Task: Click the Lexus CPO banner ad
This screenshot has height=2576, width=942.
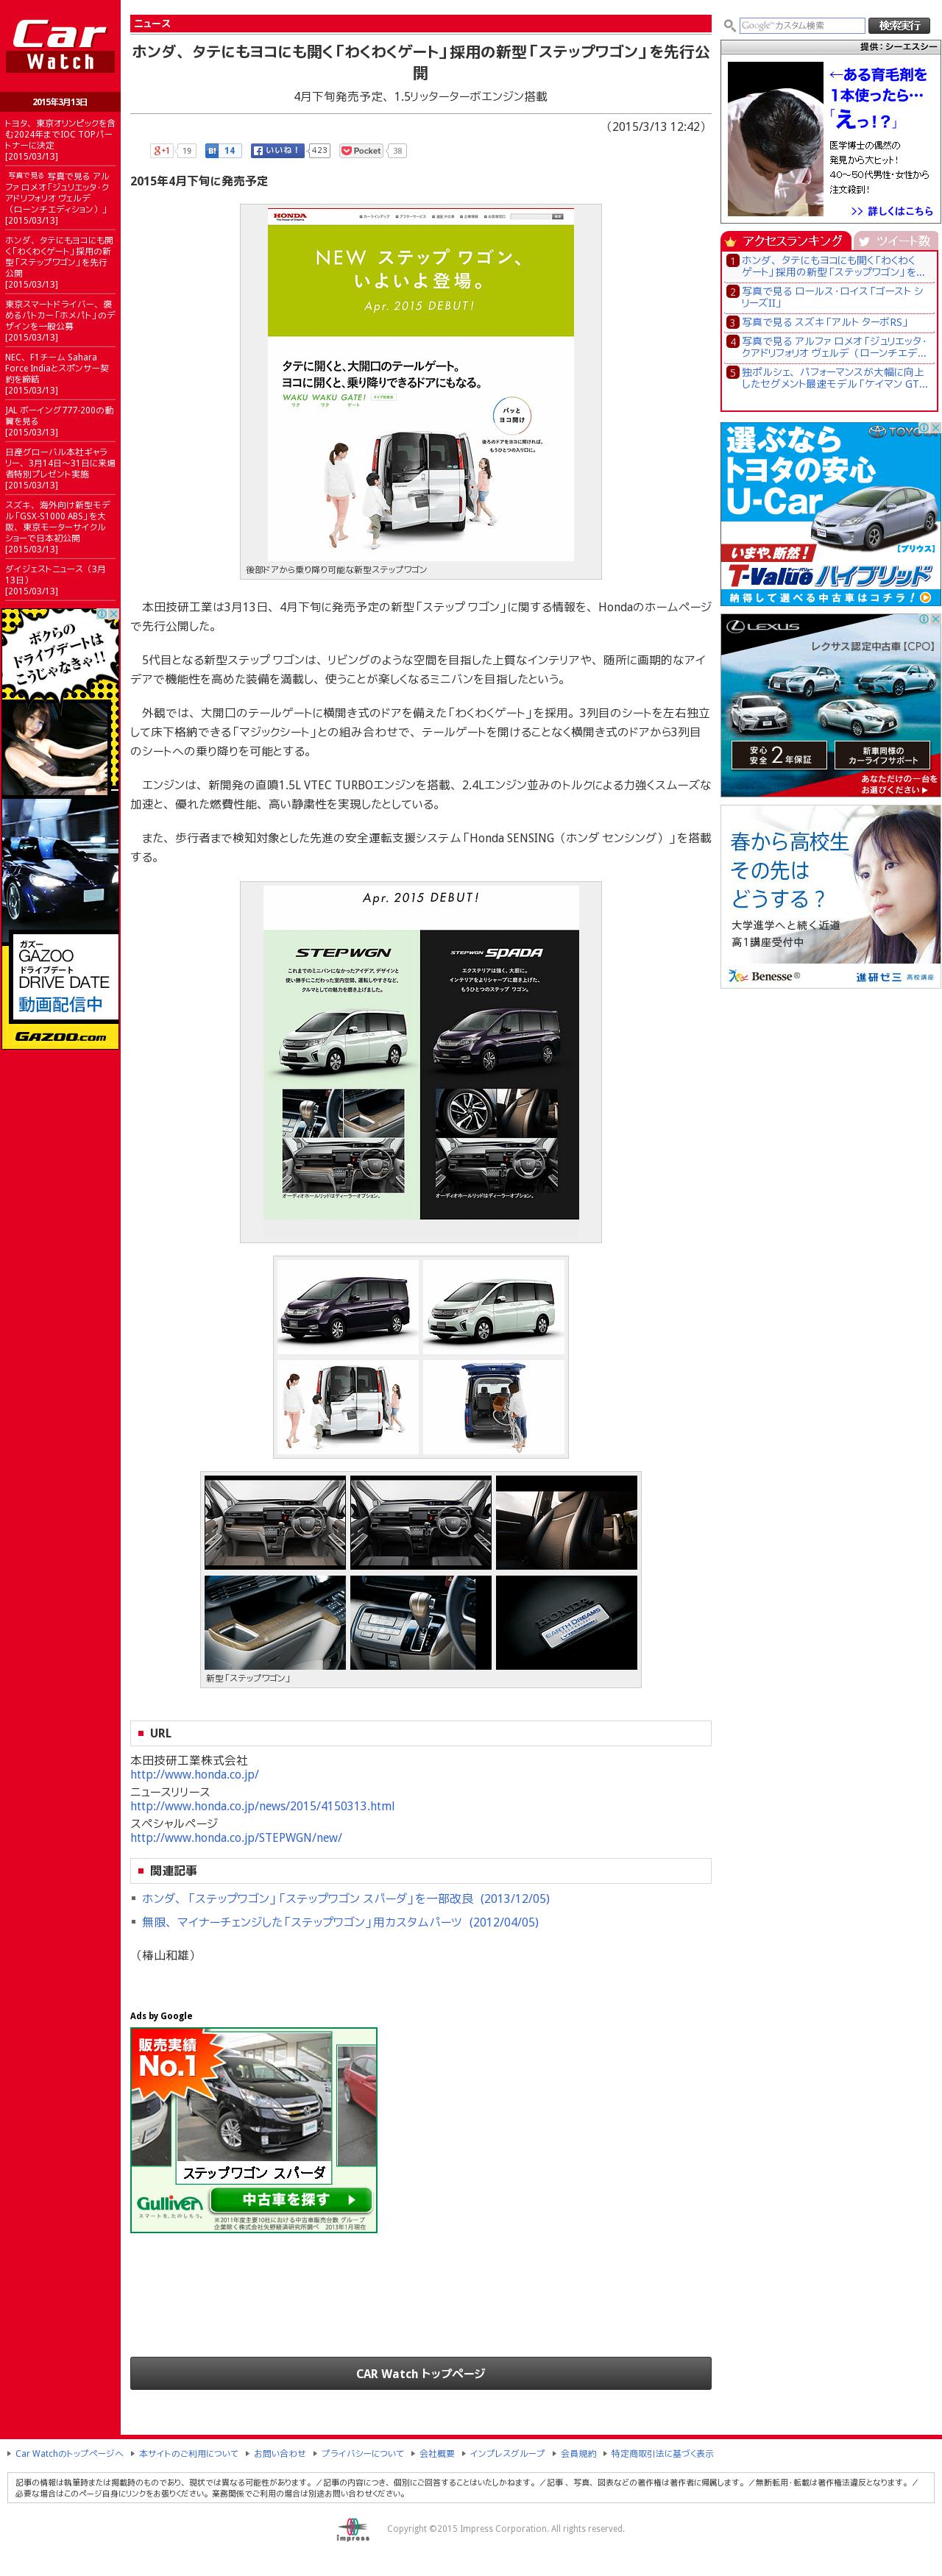Action: tap(830, 705)
